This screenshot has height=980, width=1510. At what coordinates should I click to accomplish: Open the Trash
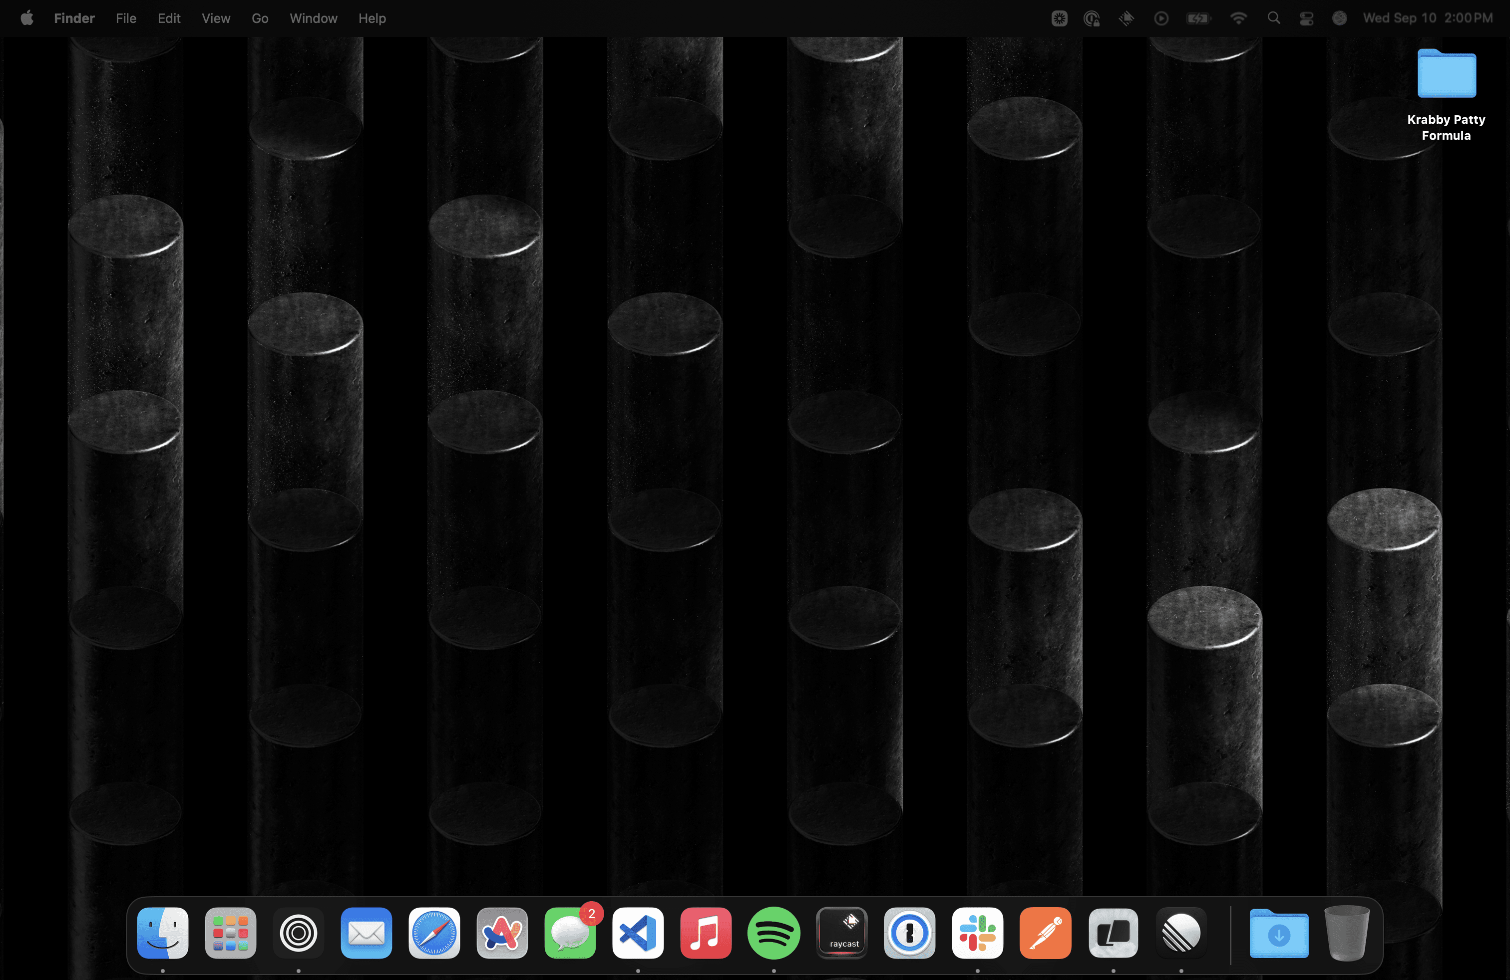point(1347,933)
